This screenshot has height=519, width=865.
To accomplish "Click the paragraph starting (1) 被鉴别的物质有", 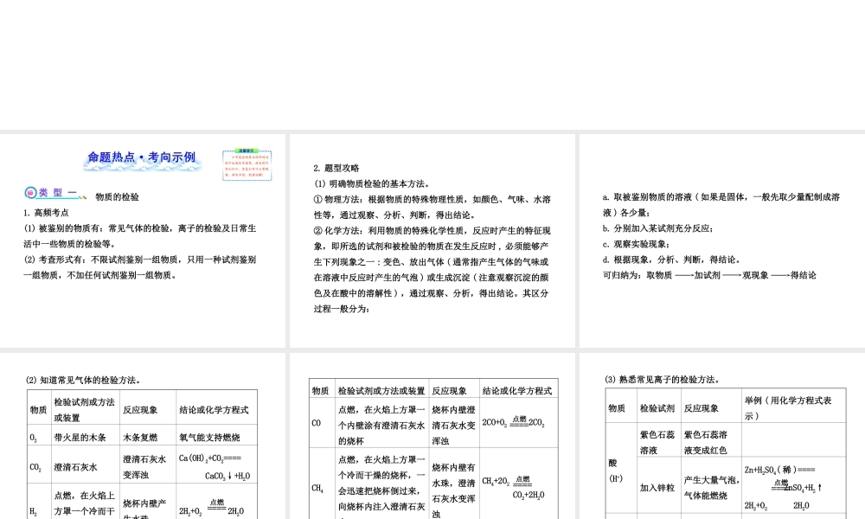I will coord(139,236).
